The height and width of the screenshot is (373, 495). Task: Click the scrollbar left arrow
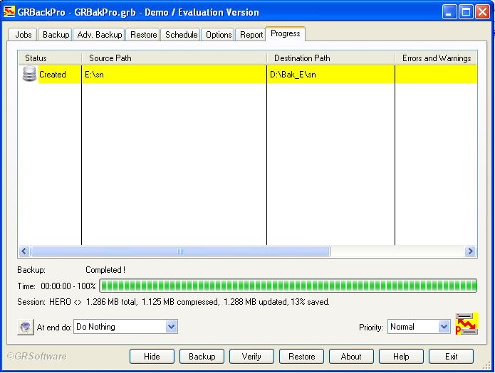24,251
